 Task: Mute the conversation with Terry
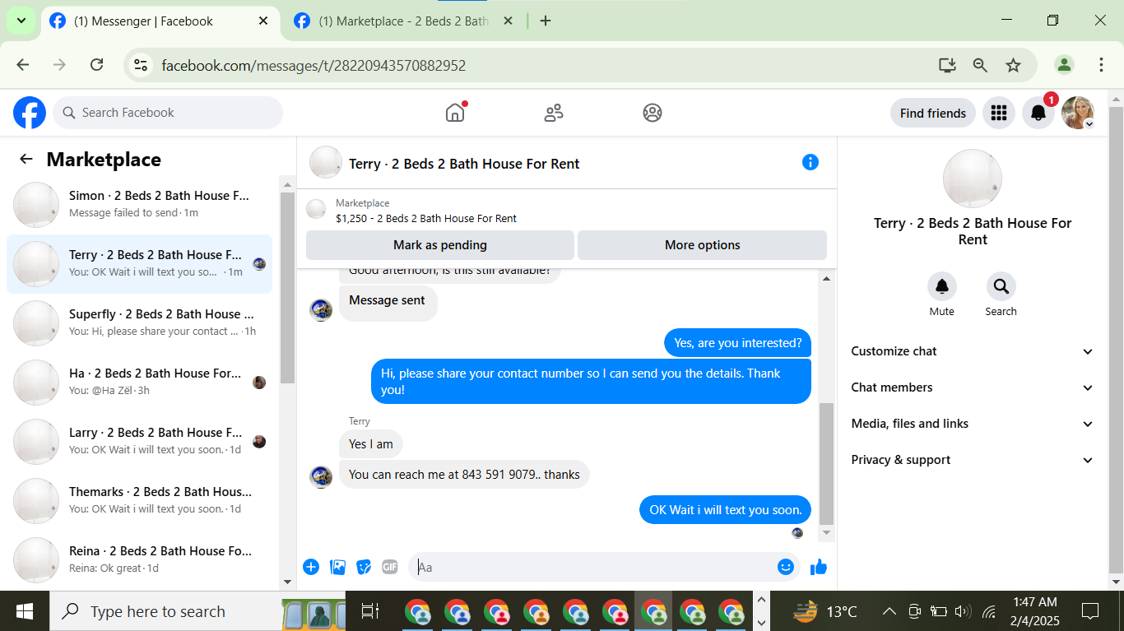942,286
